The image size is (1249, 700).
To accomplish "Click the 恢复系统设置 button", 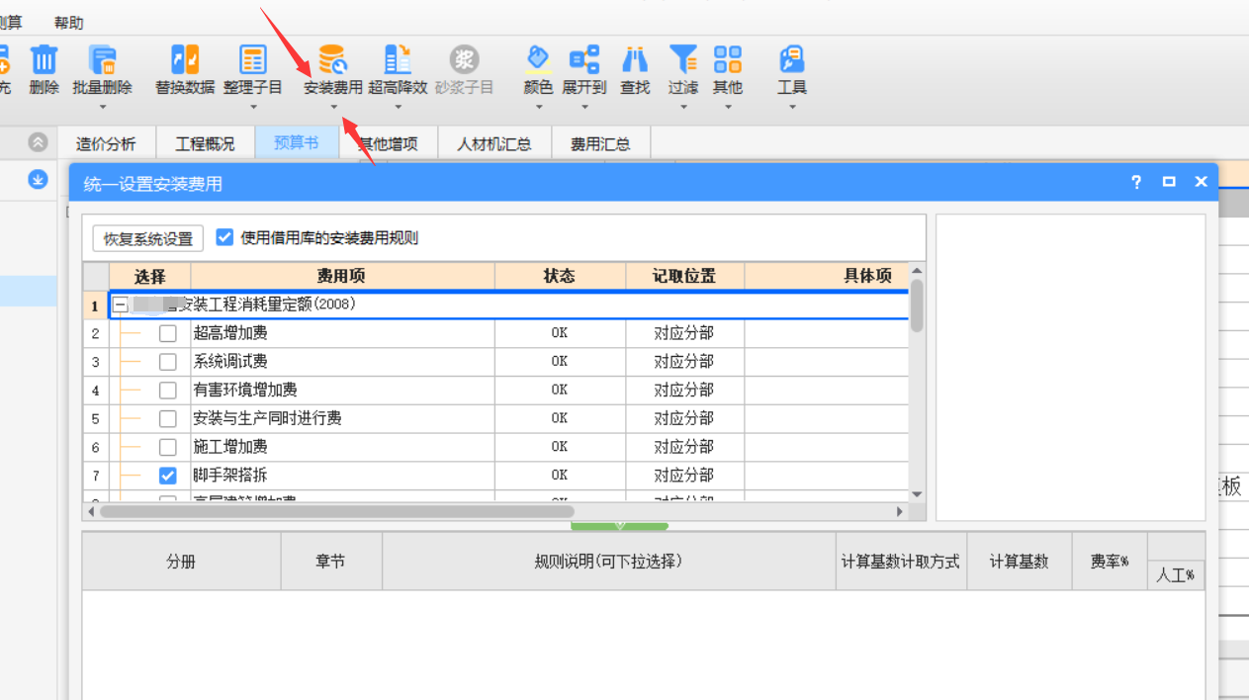I will (148, 238).
